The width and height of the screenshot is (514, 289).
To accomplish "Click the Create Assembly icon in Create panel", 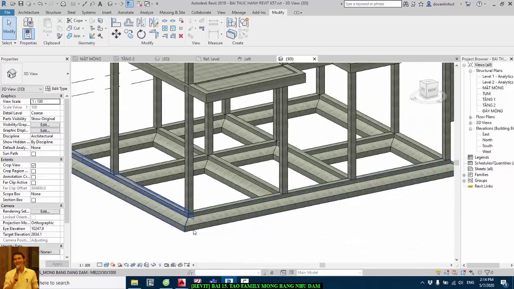I will (x=232, y=22).
